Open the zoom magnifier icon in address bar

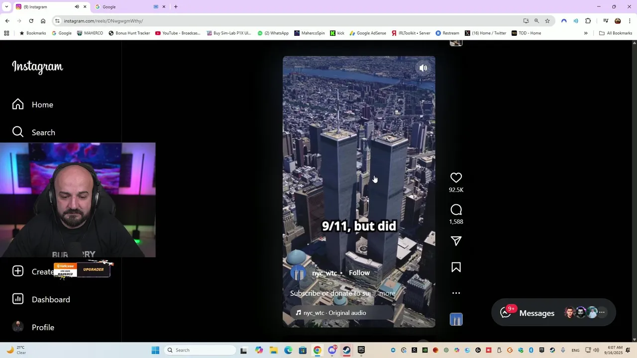coord(536,21)
